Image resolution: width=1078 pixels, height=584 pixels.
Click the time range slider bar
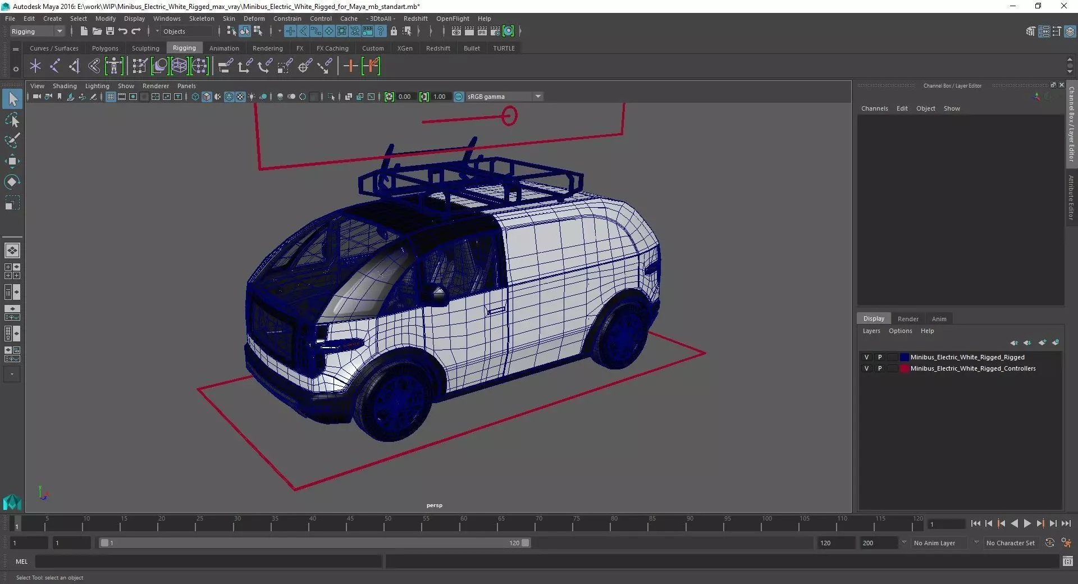pyautogui.click(x=314, y=543)
